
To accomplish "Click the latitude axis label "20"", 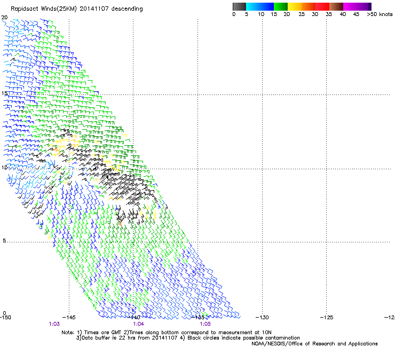I will point(4,18).
